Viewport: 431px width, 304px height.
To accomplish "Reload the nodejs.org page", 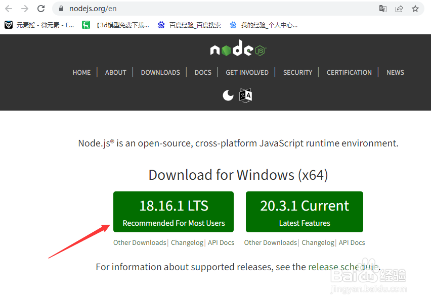I will click(41, 9).
